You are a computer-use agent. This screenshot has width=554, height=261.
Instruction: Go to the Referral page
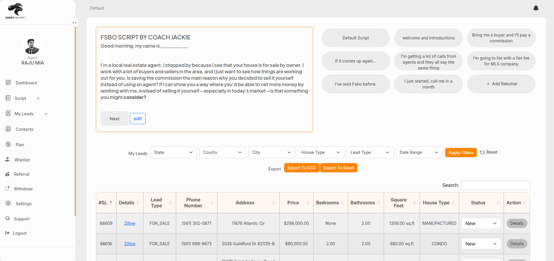coord(21,174)
